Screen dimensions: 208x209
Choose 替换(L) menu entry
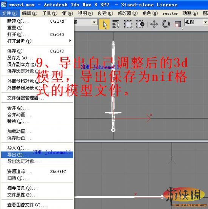(x=37, y=121)
